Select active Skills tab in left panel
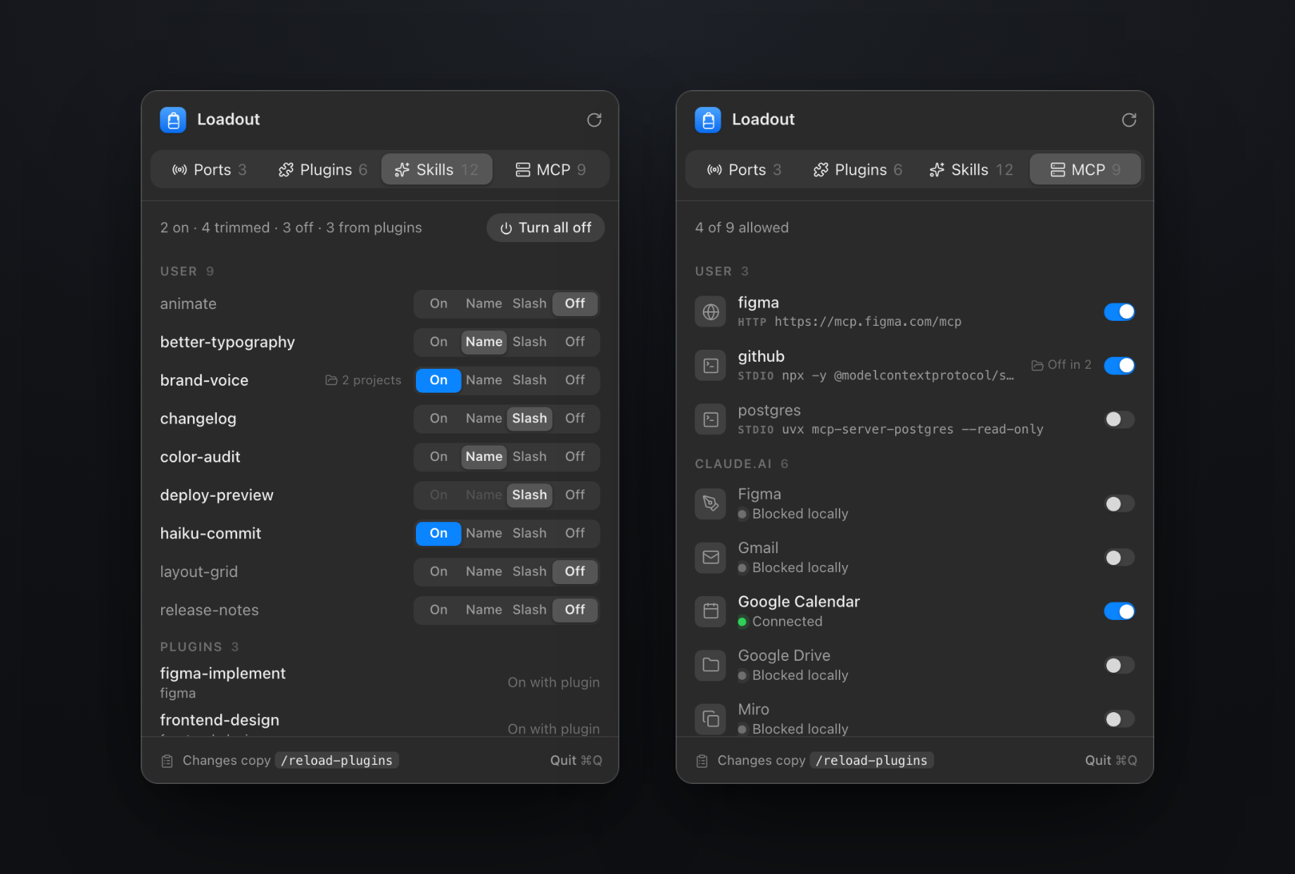Screen dimensions: 1295x874 coord(436,170)
